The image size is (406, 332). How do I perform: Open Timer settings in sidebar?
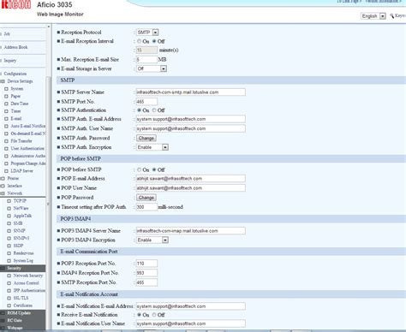(x=15, y=111)
